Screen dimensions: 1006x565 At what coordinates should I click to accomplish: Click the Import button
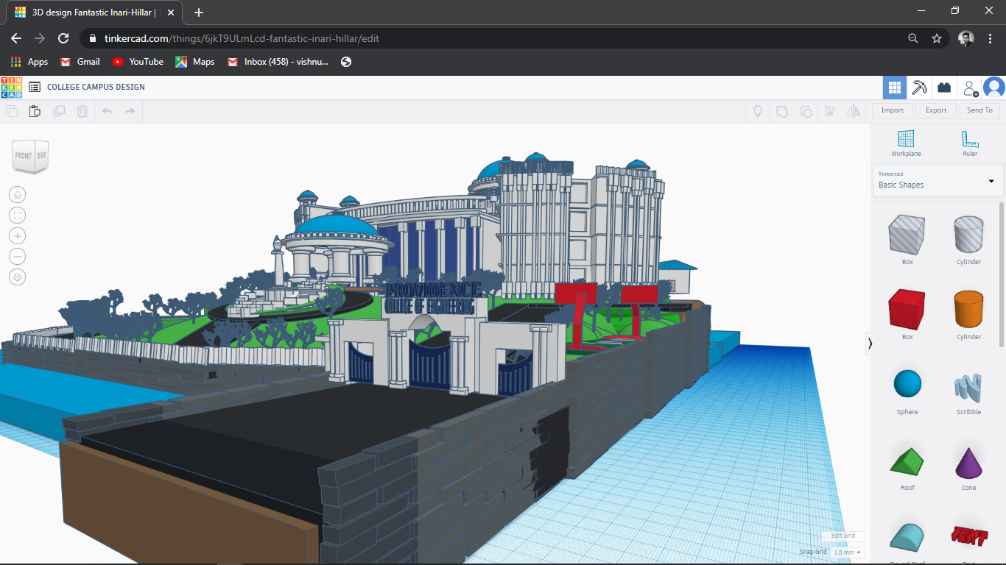tap(892, 110)
